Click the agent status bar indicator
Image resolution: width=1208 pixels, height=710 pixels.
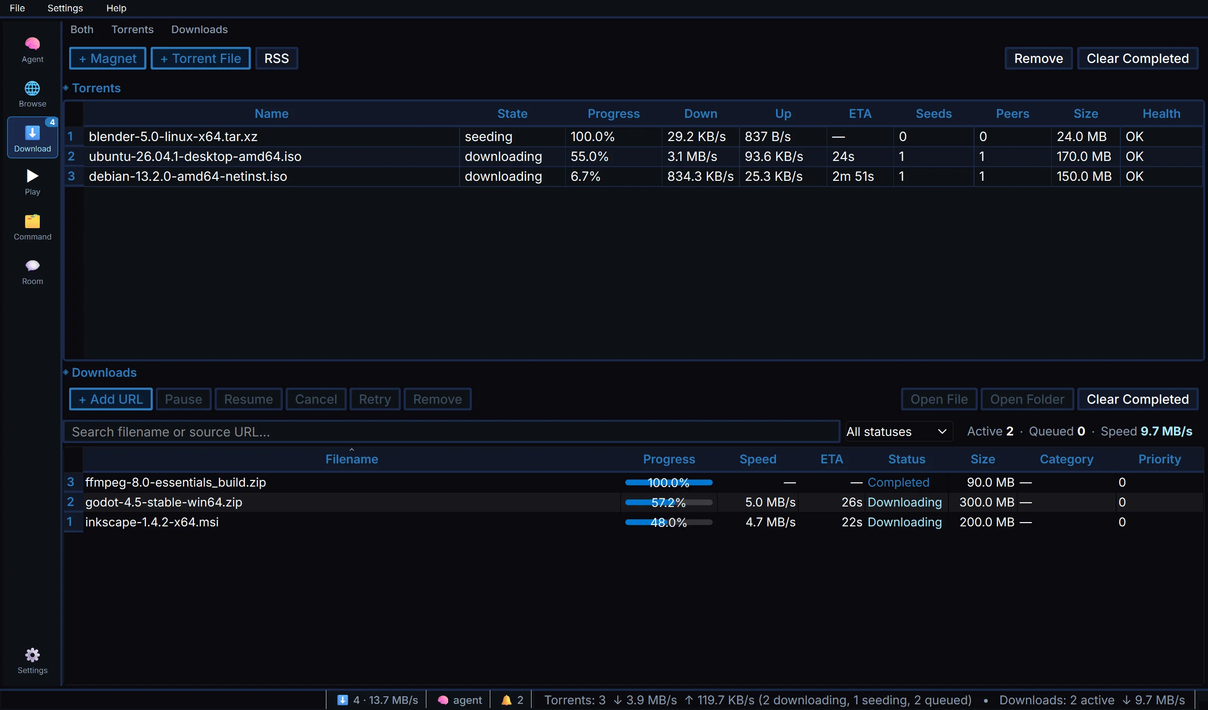pos(459,700)
